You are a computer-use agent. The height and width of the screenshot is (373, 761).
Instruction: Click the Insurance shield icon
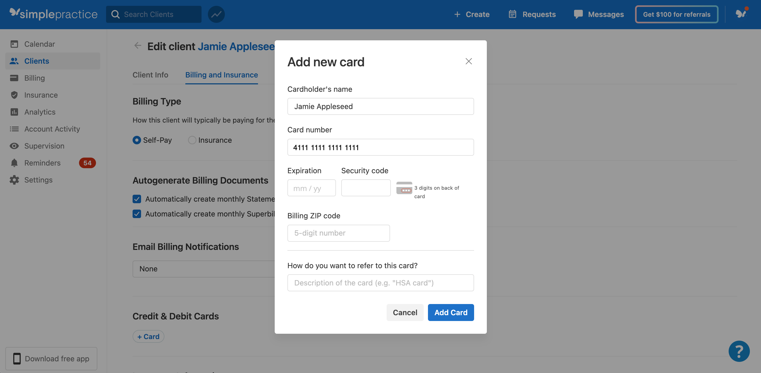click(x=14, y=95)
